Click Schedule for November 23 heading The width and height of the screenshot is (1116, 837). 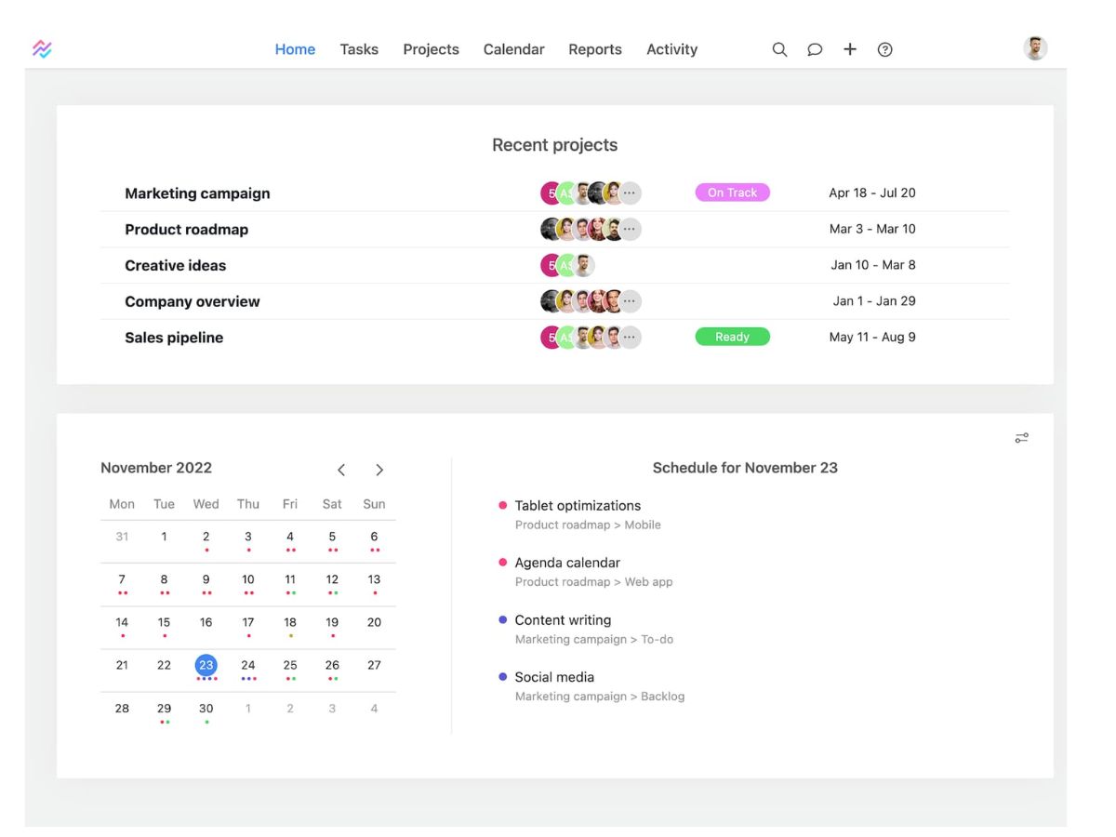(745, 468)
